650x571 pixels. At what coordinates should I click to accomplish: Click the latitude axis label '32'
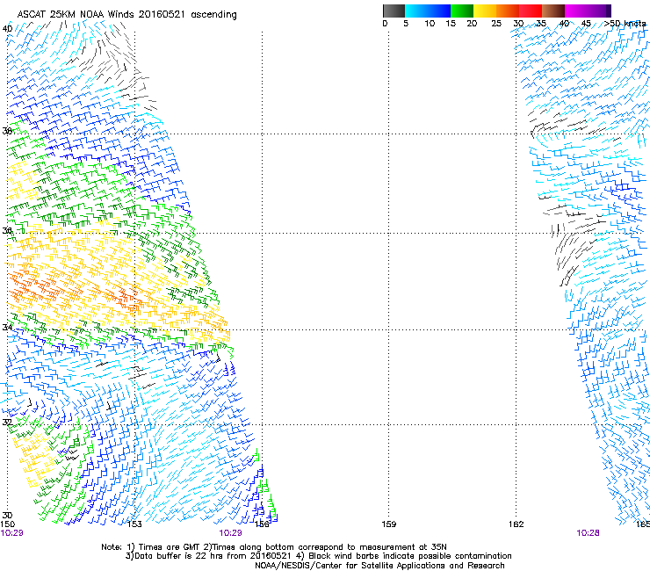(7, 423)
